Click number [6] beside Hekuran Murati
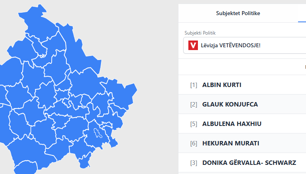The height and width of the screenshot is (174, 306). 194,143
